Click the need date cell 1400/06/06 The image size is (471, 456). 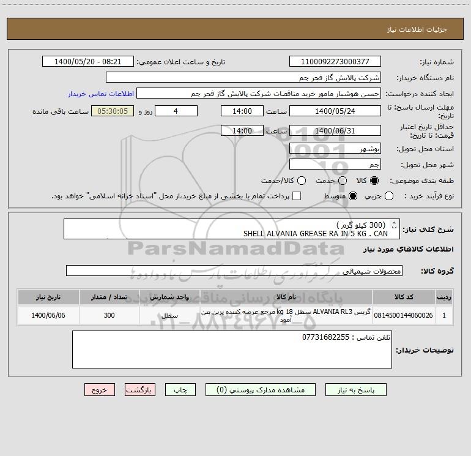click(48, 315)
